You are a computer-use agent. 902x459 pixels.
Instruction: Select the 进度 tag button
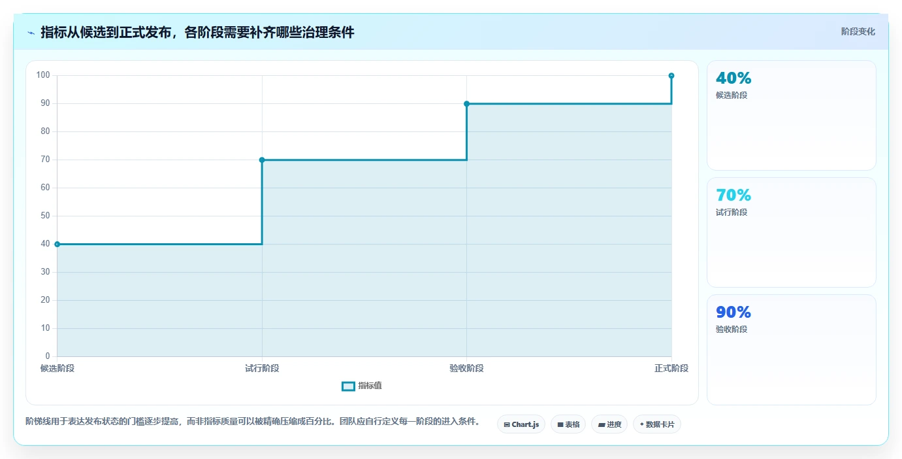[609, 424]
